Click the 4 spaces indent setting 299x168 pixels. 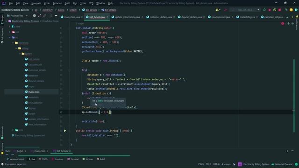pos(226,164)
